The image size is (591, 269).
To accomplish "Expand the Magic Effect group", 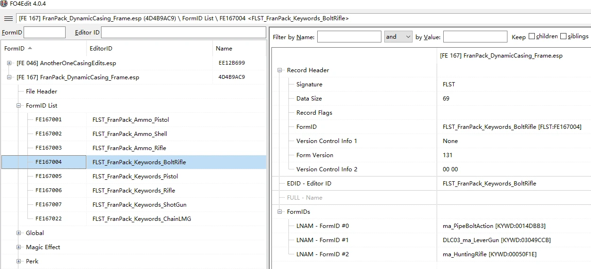I will pos(19,247).
